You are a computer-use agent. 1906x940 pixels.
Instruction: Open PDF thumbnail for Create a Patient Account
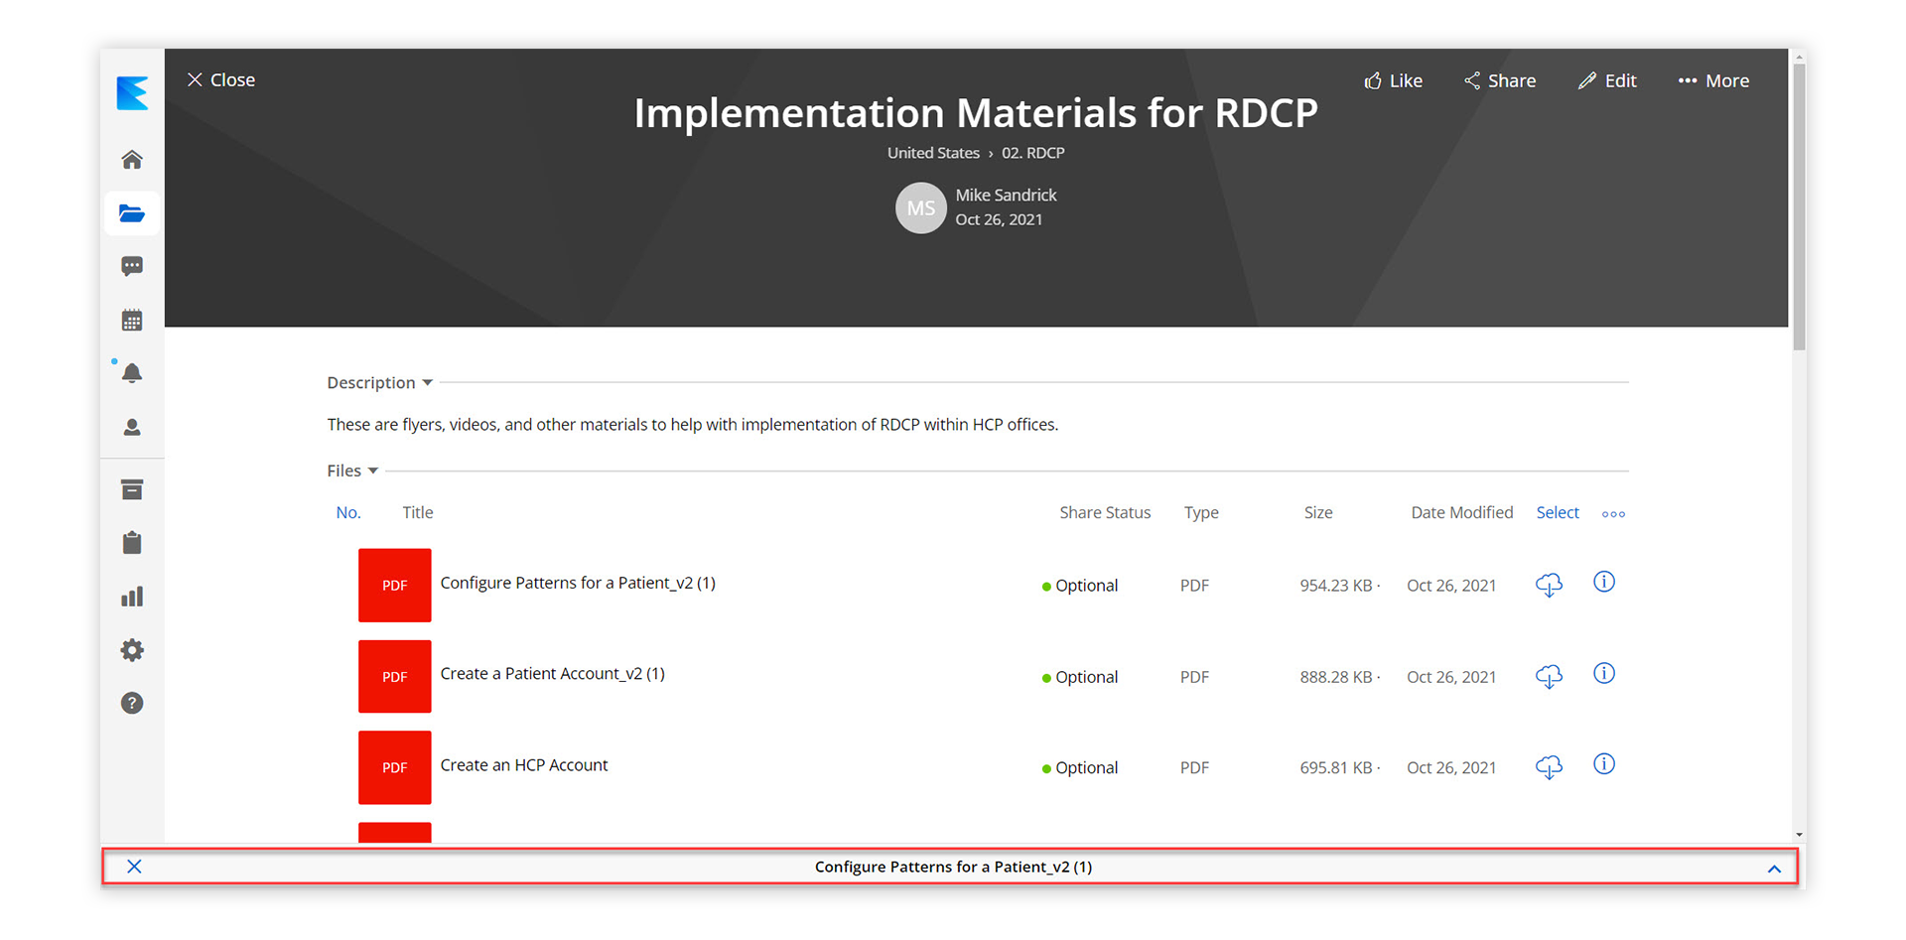(394, 676)
